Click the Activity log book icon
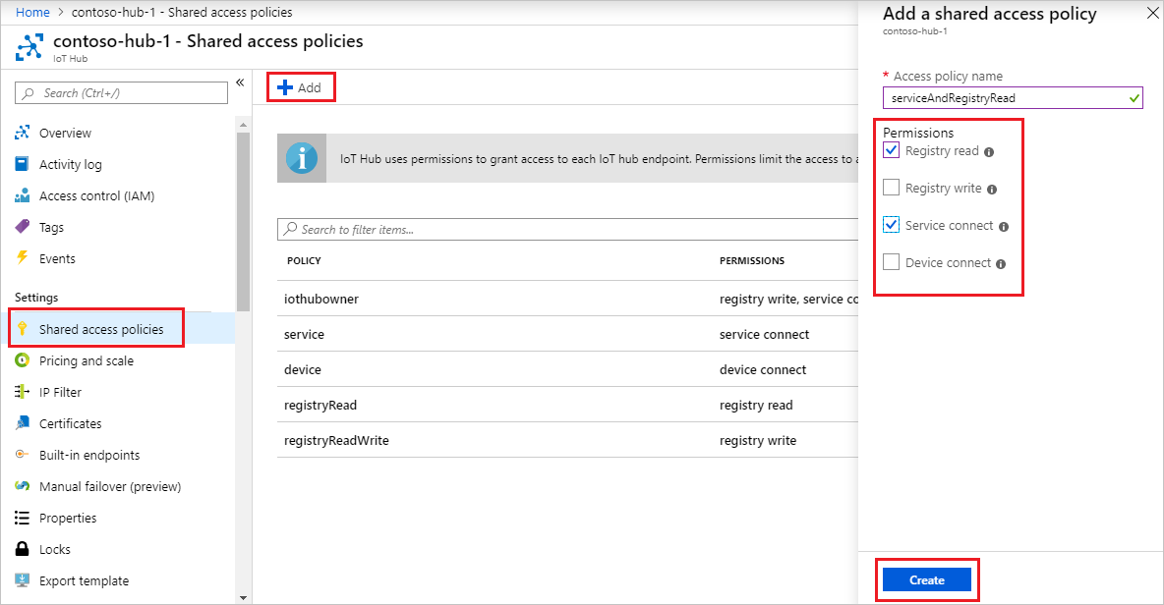Screen dimensions: 1164x605 point(23,164)
